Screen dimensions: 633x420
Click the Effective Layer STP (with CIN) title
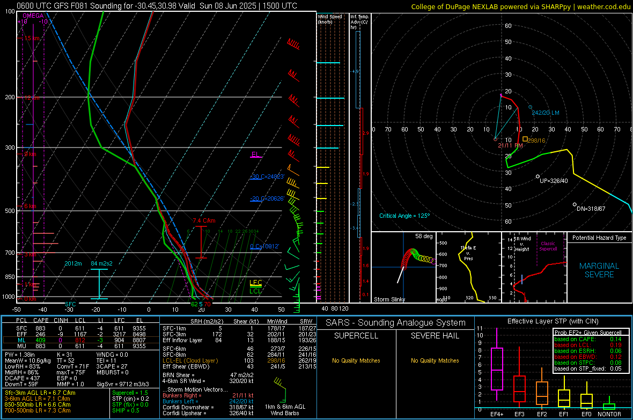click(x=553, y=321)
